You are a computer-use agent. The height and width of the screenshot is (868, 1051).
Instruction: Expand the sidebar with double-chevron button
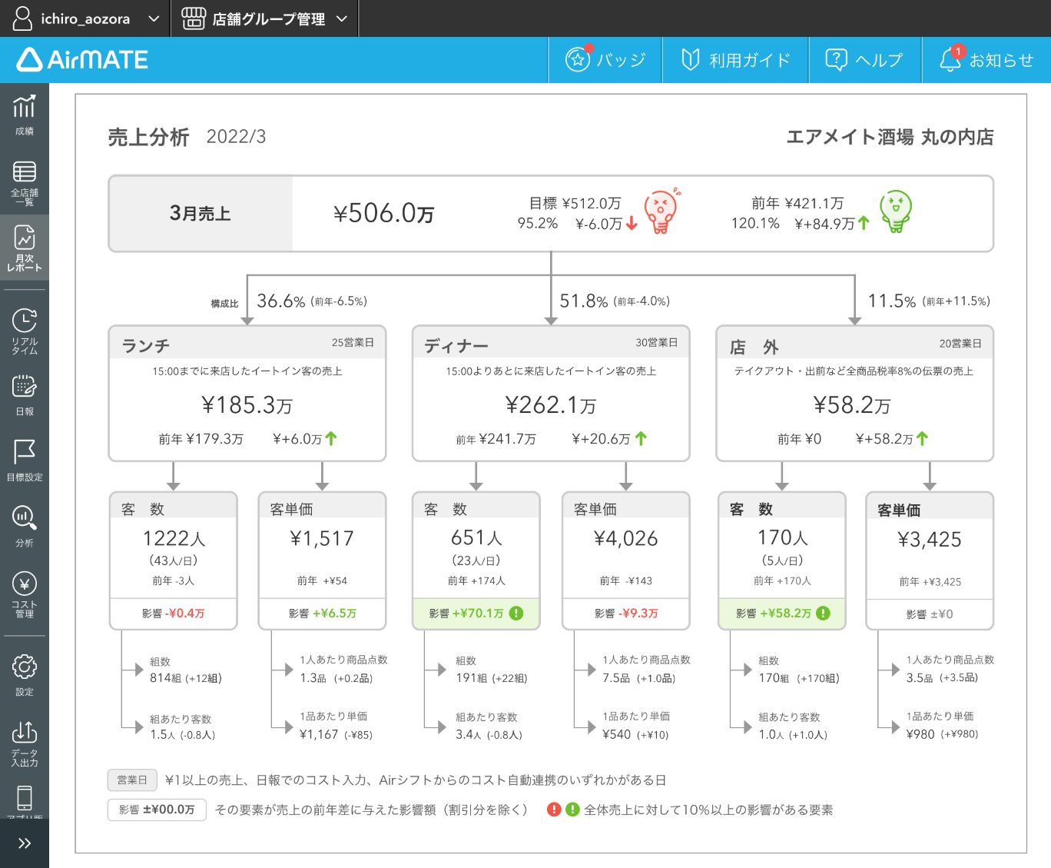tap(24, 843)
